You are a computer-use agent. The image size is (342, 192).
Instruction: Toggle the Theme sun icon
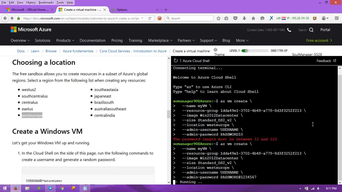pyautogui.click(x=216, y=50)
